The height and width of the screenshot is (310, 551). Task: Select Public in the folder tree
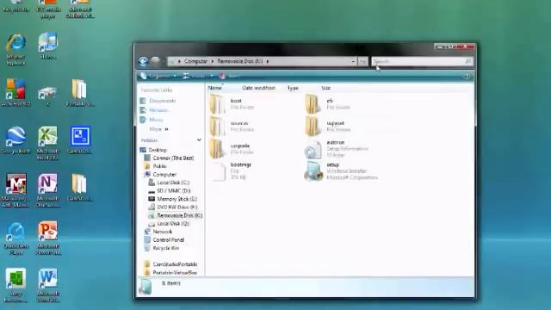click(x=156, y=166)
